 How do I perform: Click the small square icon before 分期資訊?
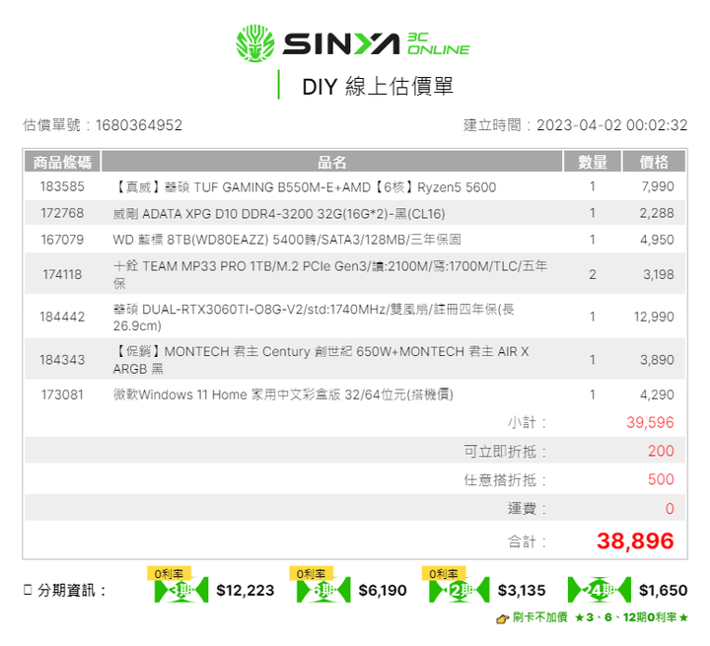(x=28, y=590)
